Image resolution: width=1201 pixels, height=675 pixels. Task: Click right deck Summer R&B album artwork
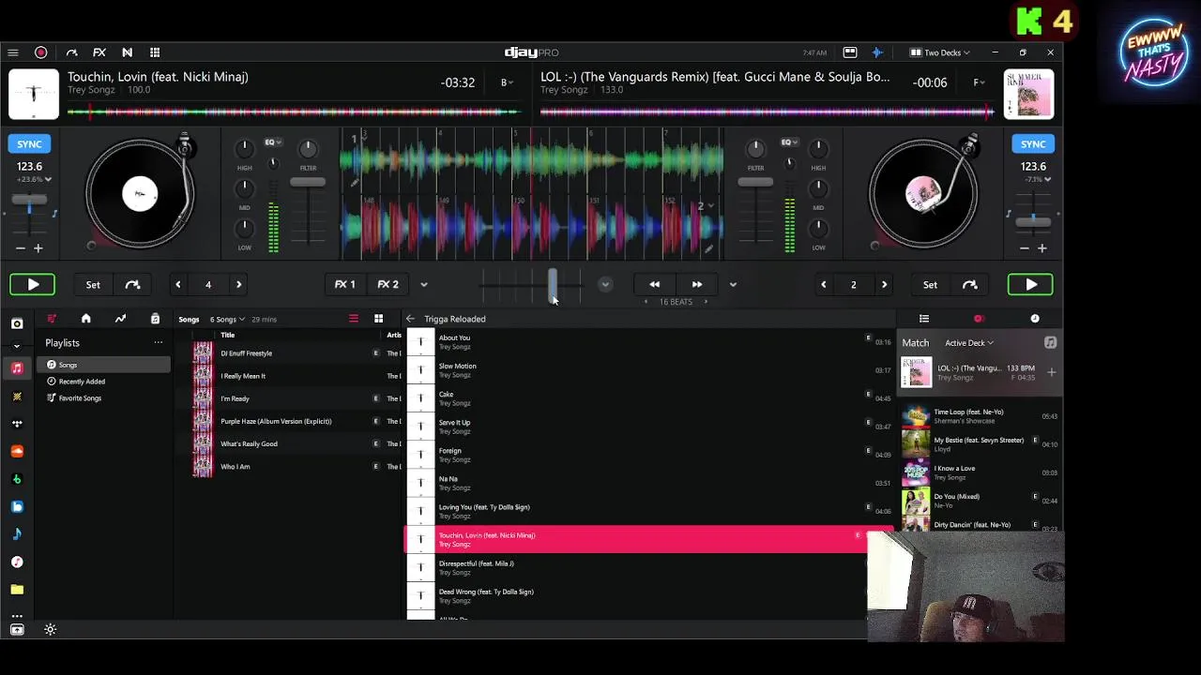point(1029,94)
